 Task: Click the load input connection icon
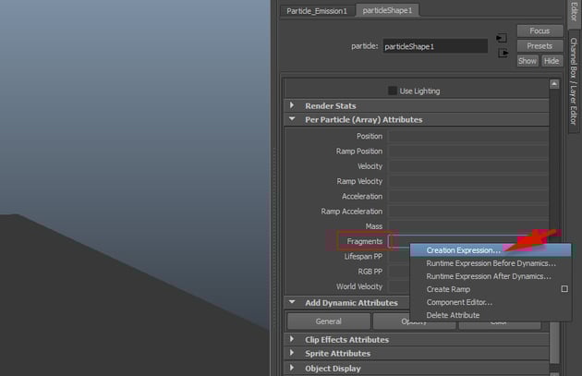(x=501, y=38)
